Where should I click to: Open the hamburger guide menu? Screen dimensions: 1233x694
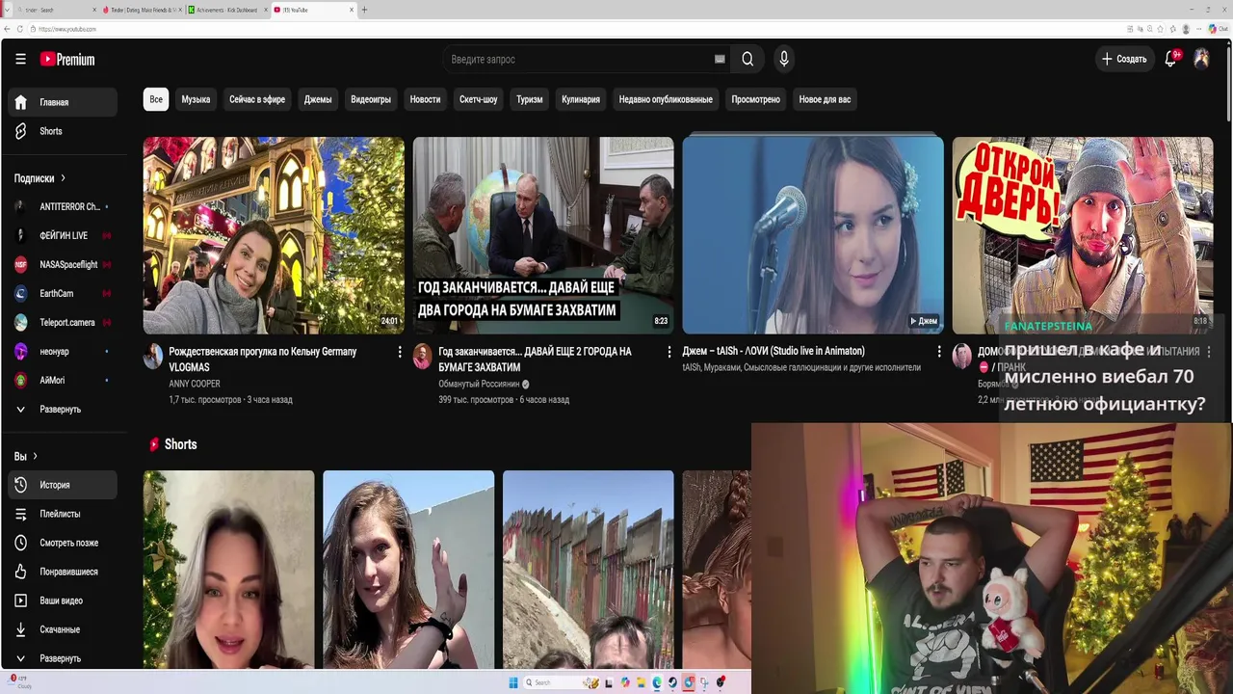tap(20, 59)
